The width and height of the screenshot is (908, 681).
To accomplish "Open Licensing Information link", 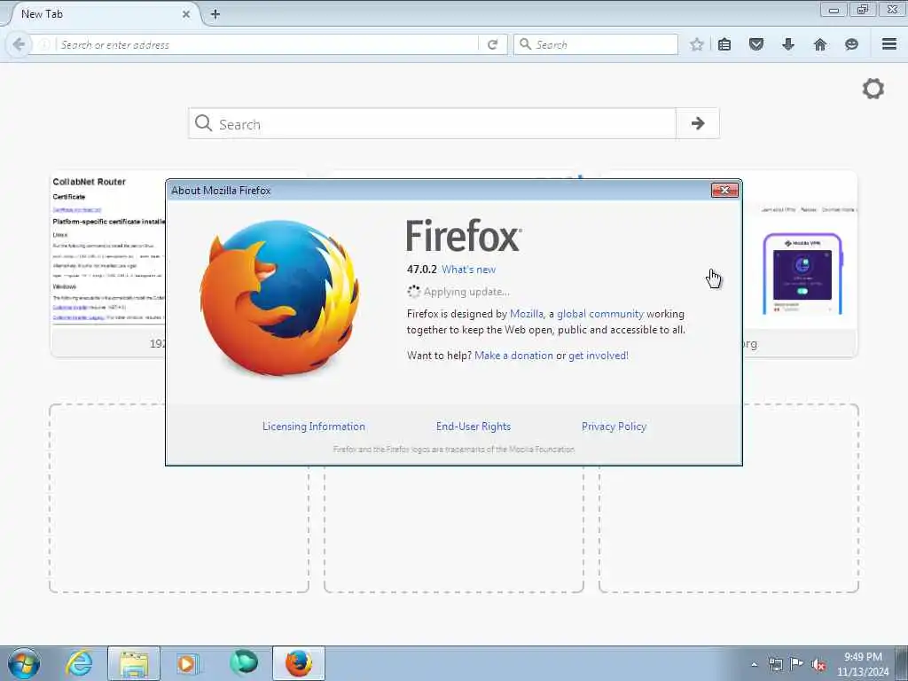I will pos(313,427).
